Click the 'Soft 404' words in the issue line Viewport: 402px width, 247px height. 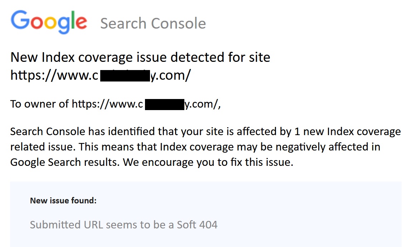197,225
